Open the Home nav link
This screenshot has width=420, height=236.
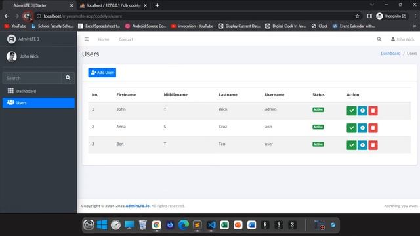104,39
